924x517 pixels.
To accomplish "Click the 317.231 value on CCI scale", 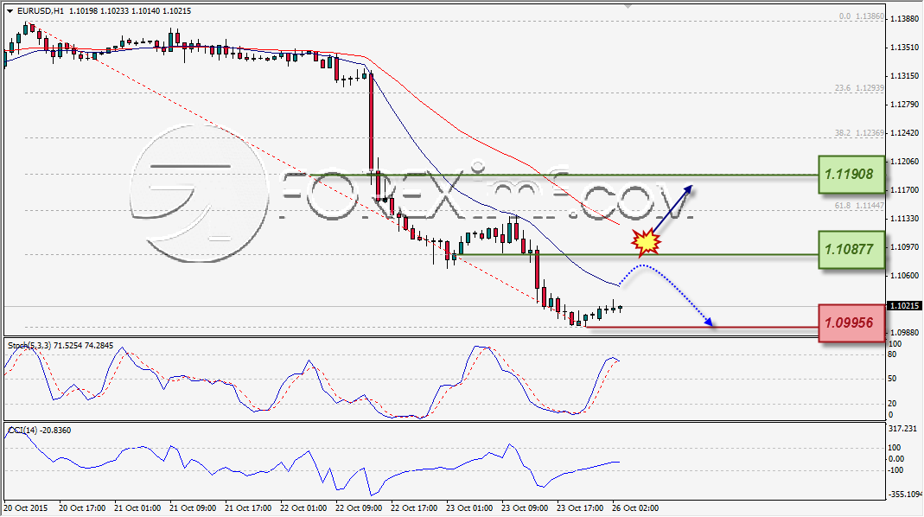I will point(902,429).
